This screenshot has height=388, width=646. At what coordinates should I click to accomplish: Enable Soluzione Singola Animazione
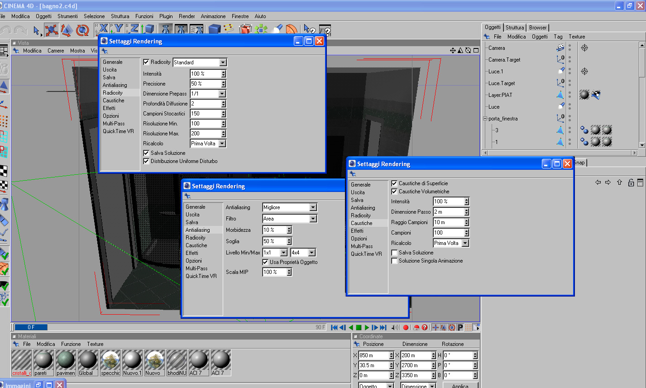(394, 261)
